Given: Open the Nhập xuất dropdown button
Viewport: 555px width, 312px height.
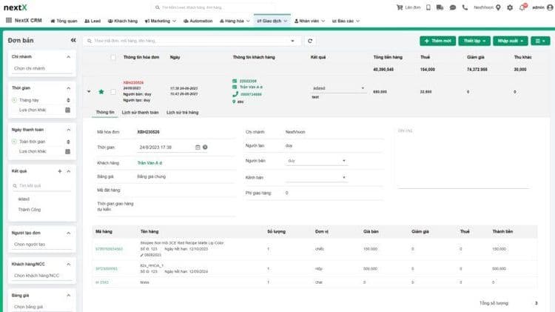Looking at the screenshot, I should (510, 41).
